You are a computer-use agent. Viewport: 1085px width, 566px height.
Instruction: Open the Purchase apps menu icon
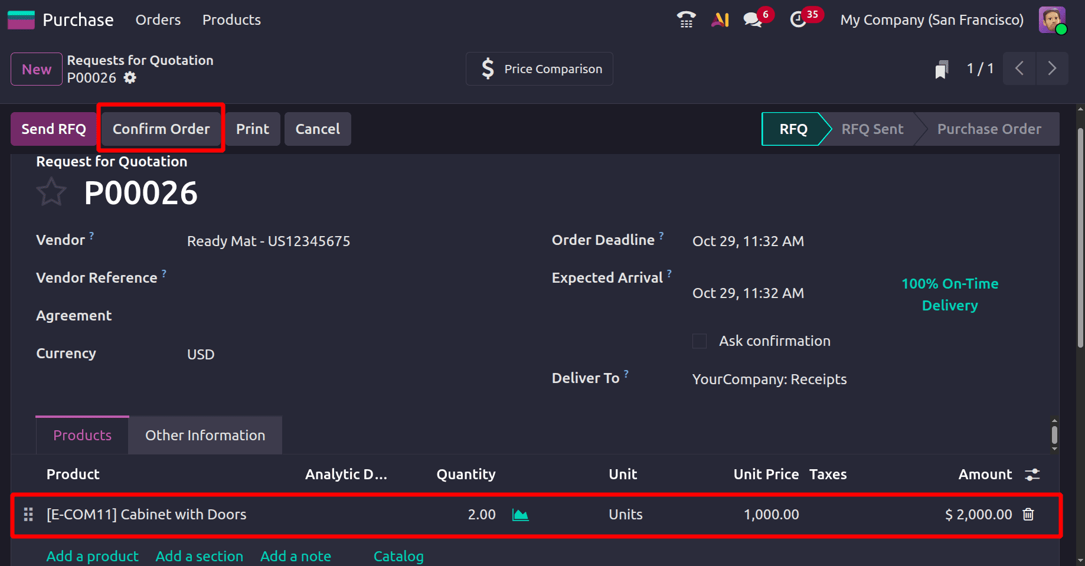coord(20,19)
